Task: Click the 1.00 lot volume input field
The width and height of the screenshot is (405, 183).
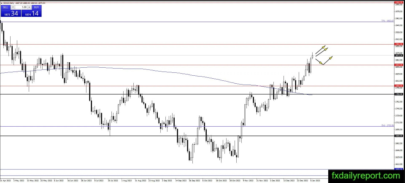Action: click(x=21, y=7)
